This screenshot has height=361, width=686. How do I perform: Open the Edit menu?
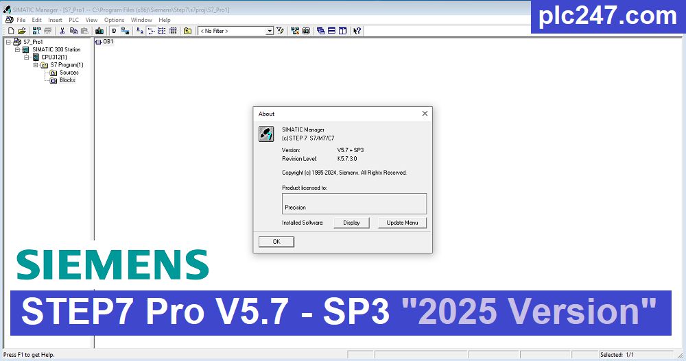coord(37,20)
